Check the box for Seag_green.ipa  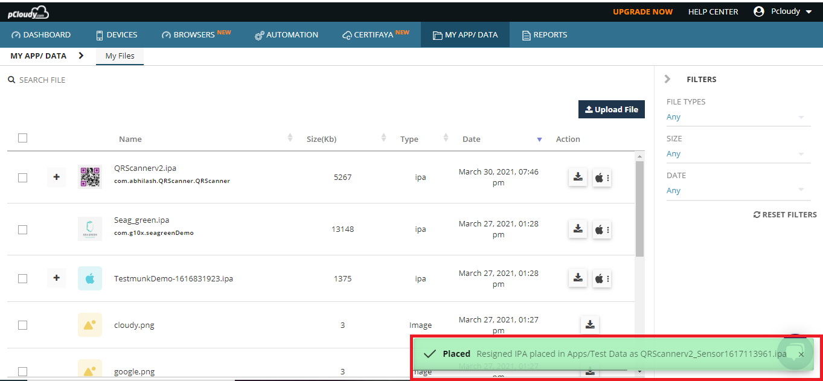(x=23, y=229)
